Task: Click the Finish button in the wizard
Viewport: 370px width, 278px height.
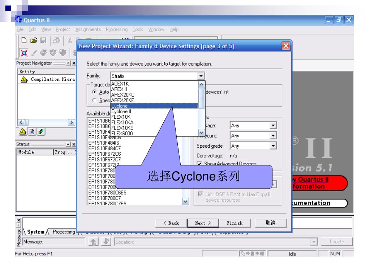Action: [x=235, y=223]
